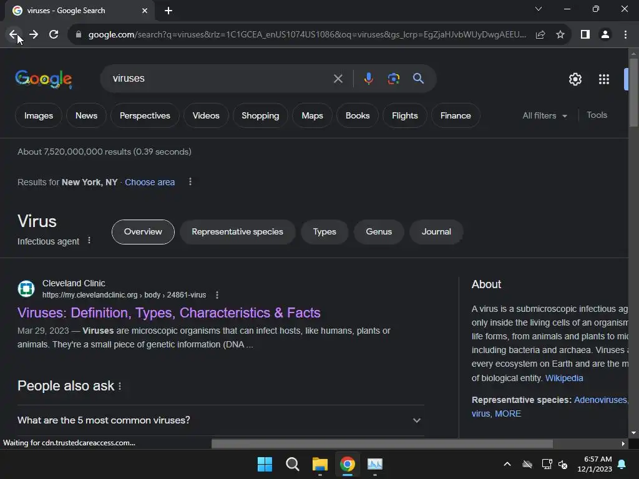This screenshot has width=639, height=479.
Task: View site info via padlock icon
Action: click(79, 35)
